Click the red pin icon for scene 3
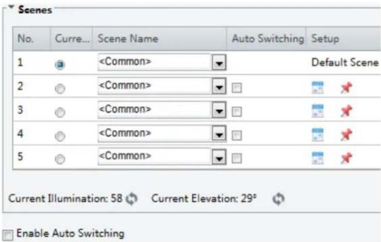The width and height of the screenshot is (381, 242). [x=346, y=111]
